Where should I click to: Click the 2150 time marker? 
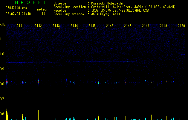pyautogui.click(x=181, y=26)
